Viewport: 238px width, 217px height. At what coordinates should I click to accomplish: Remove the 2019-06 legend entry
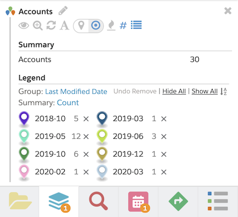164,137
